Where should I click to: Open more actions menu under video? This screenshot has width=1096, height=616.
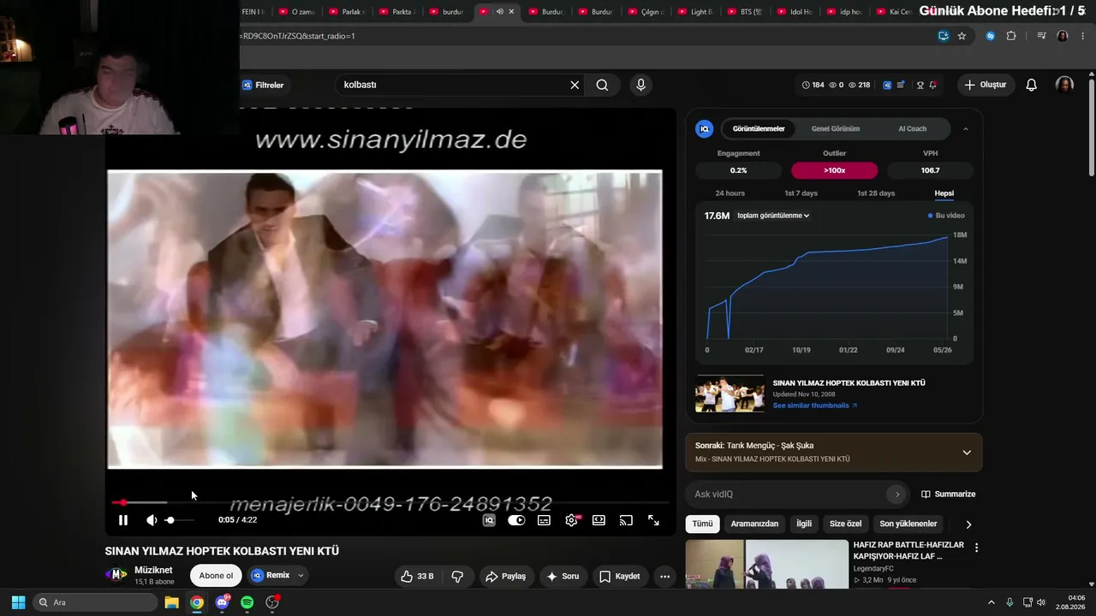coord(664,577)
